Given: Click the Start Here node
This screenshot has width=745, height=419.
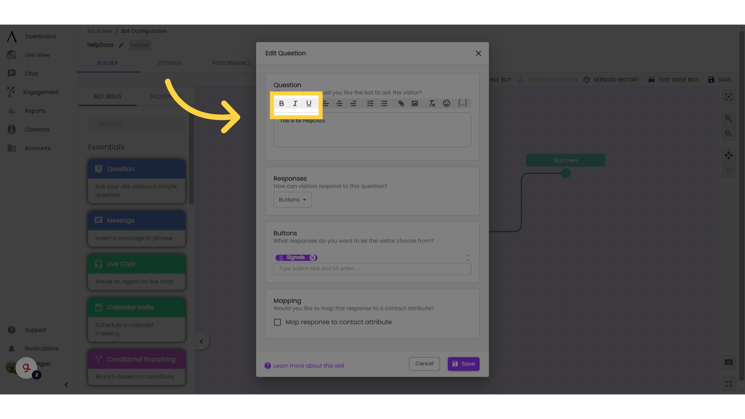Looking at the screenshot, I should (566, 160).
